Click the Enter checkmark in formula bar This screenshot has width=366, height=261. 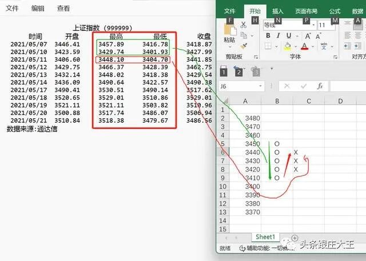(x=304, y=86)
